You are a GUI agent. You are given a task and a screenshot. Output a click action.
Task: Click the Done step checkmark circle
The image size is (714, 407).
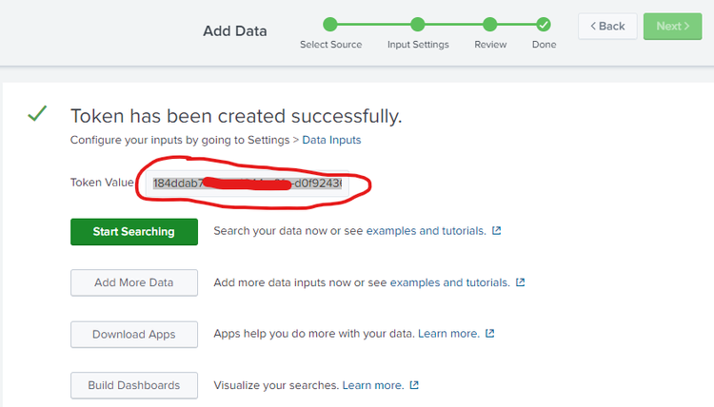(x=543, y=25)
